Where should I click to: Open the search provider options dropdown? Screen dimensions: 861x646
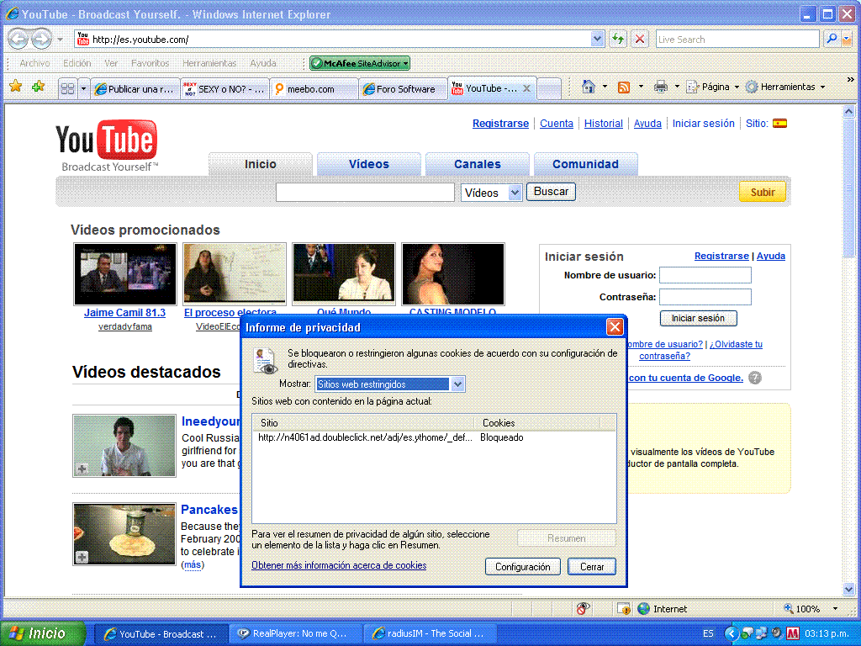coord(846,39)
